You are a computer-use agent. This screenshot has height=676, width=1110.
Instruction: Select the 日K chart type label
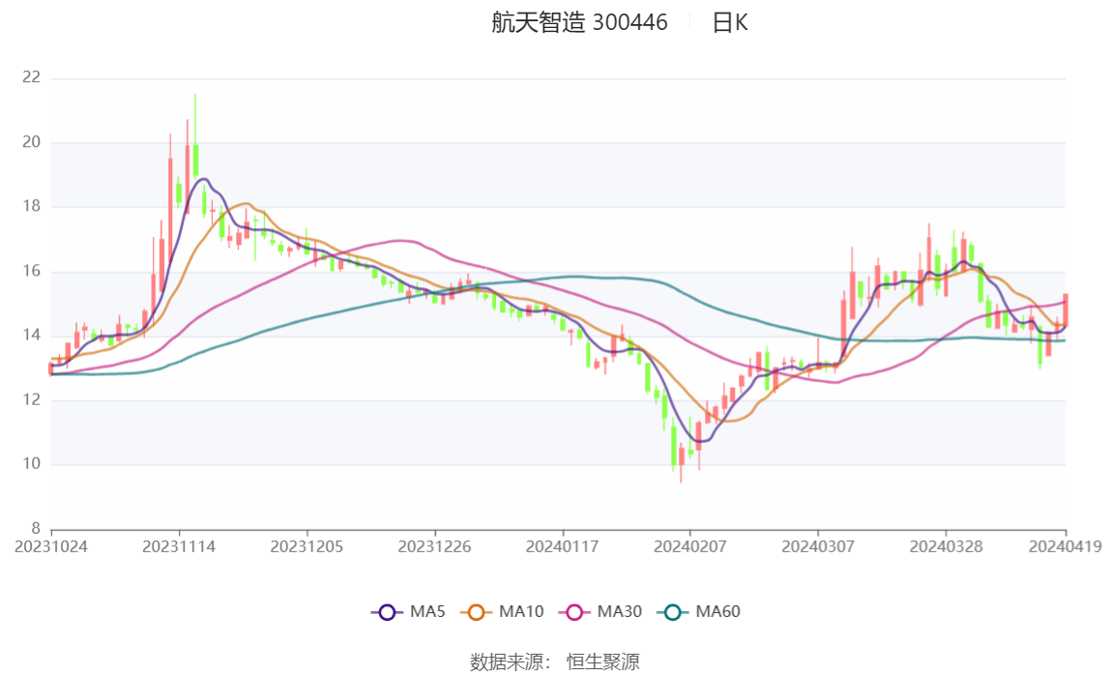[x=730, y=22]
